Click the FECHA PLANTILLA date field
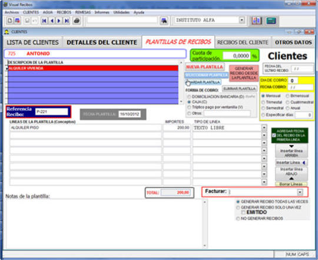 pos(130,114)
